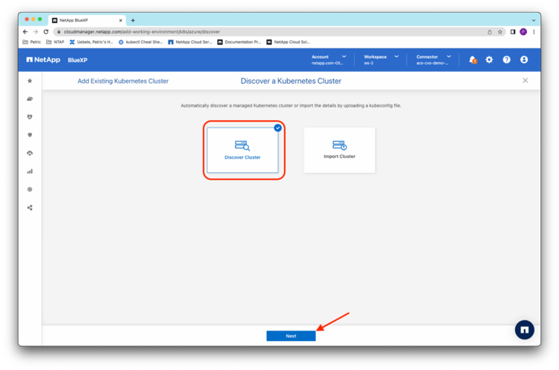Image resolution: width=559 pixels, height=370 pixels.
Task: Click the help question mark icon
Action: click(507, 60)
